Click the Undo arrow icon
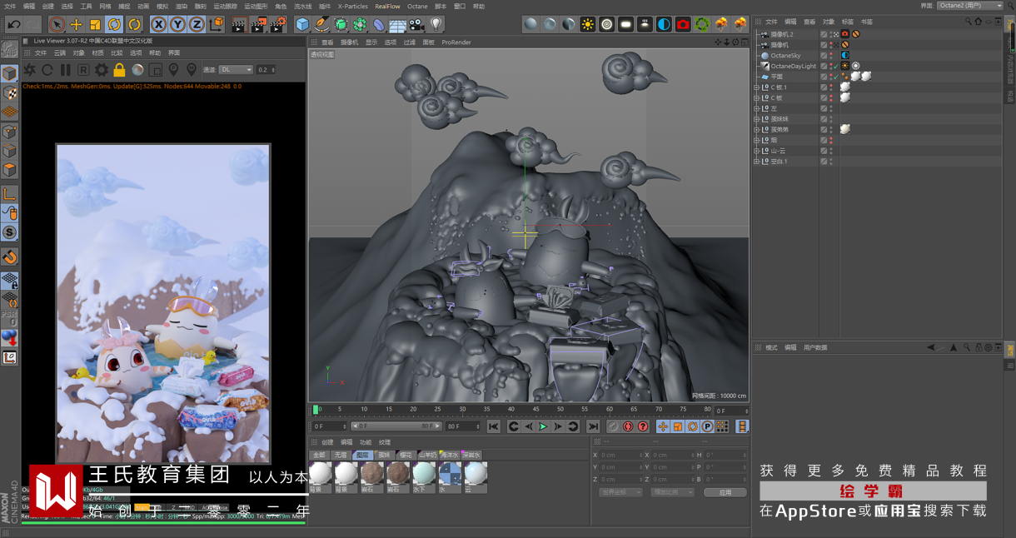This screenshot has width=1016, height=538. [x=13, y=24]
